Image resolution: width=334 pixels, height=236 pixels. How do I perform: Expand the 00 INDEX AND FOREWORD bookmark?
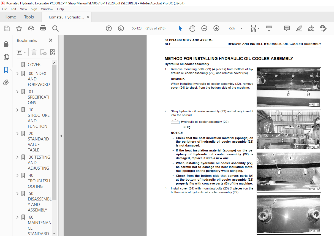coord(18,74)
